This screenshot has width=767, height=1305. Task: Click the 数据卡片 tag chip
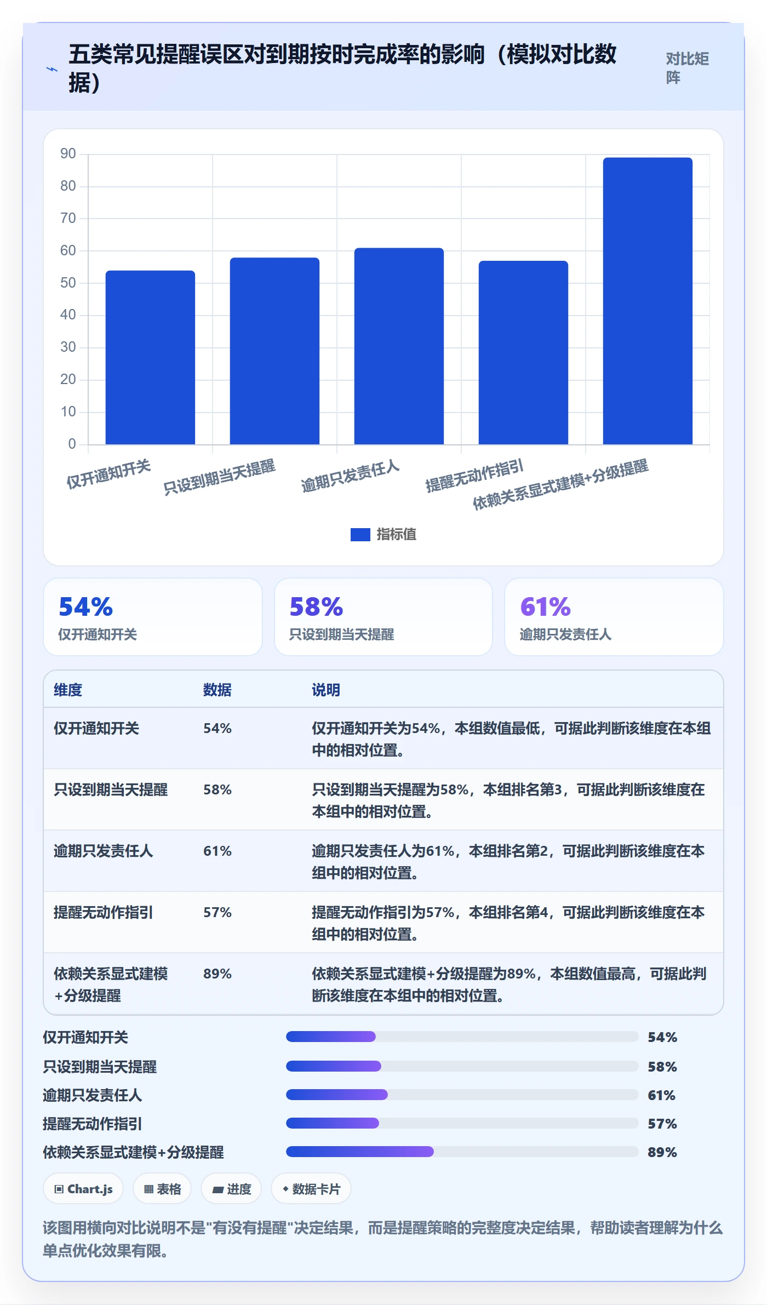(x=311, y=1189)
